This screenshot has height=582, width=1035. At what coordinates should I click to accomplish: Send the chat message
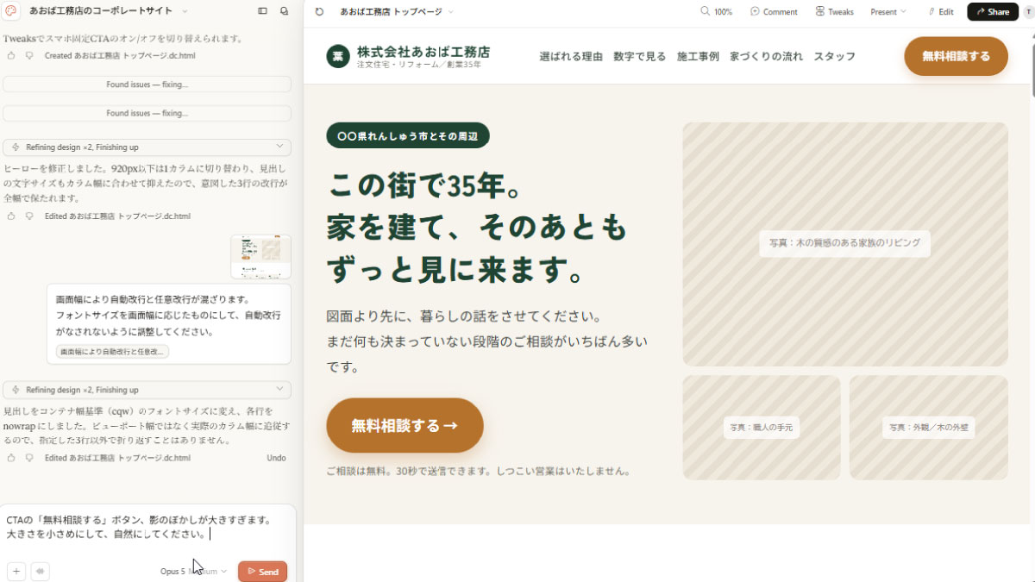[x=262, y=572]
